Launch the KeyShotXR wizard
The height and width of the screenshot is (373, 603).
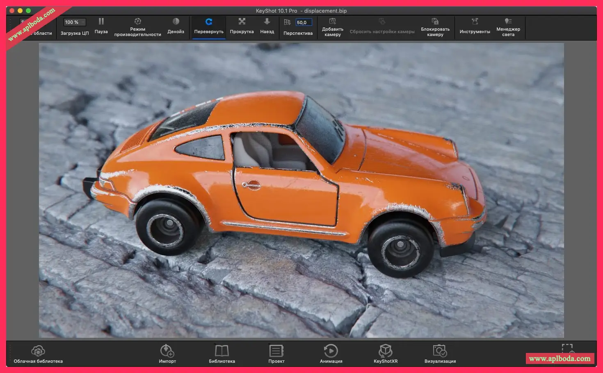coord(385,351)
